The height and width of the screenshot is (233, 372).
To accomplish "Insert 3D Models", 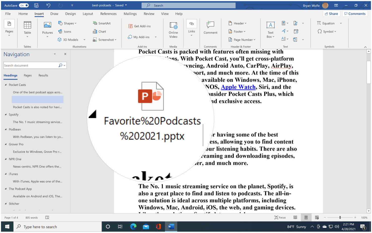I will (68, 40).
